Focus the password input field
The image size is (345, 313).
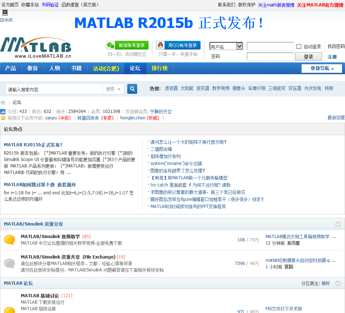point(270,56)
